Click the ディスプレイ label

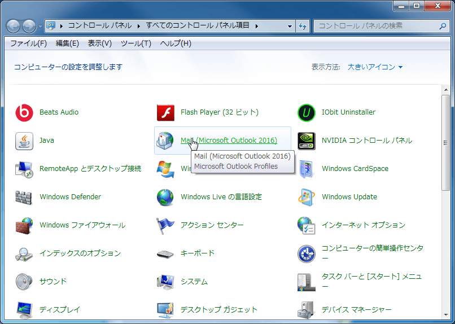(59, 310)
